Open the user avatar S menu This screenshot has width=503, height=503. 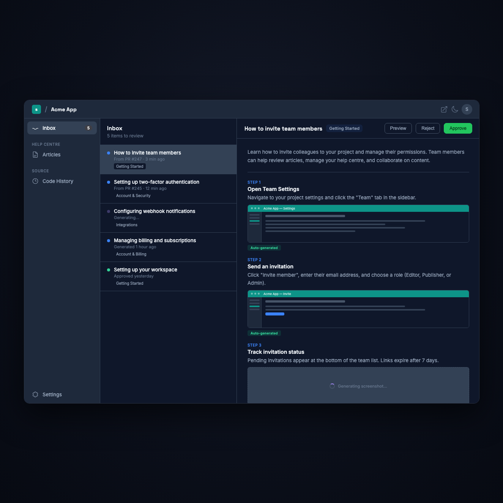pos(467,109)
